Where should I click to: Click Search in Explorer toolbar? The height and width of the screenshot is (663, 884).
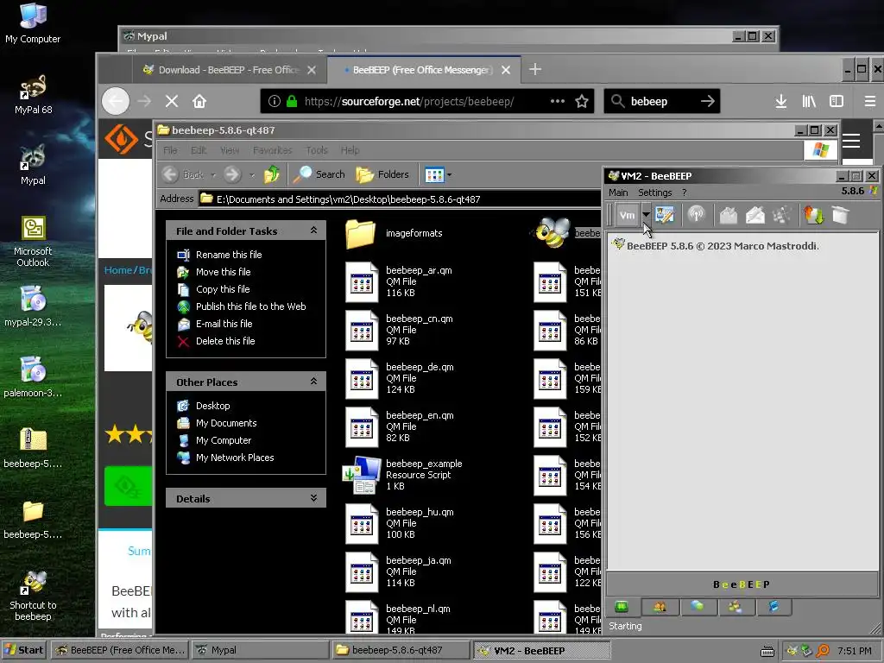pos(319,174)
